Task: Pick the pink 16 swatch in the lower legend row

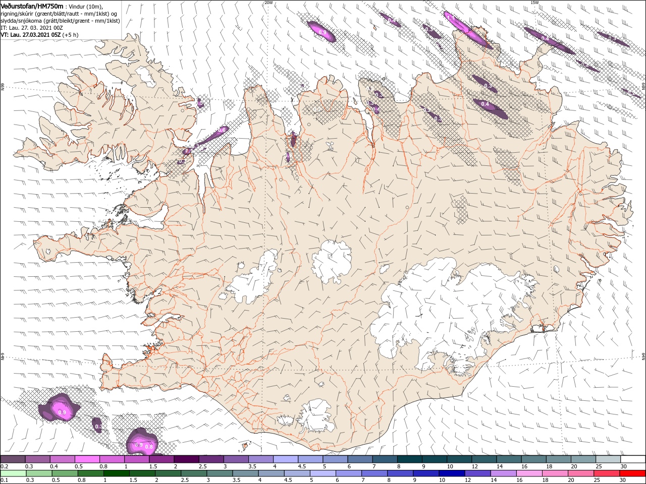Action: pos(529,473)
